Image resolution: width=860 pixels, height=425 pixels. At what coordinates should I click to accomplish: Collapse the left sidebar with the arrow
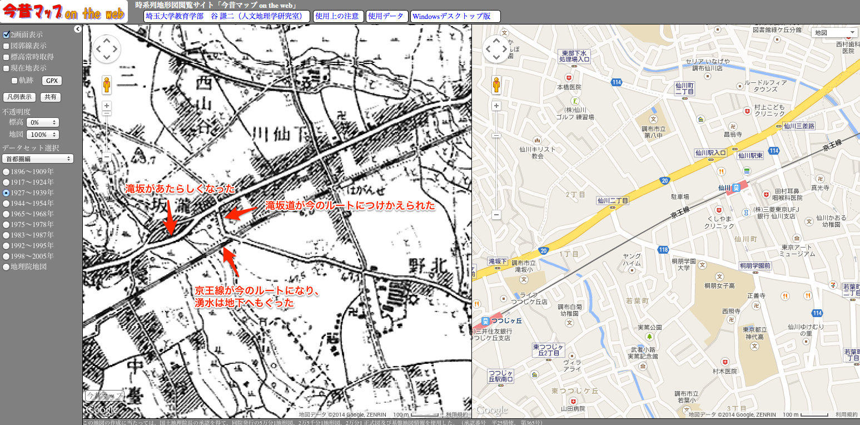[x=78, y=29]
